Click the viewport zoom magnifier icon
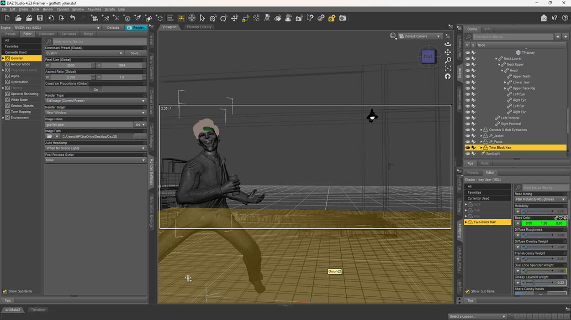This screenshot has width=571, height=320. (x=448, y=60)
